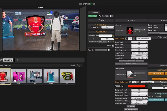Collapse the Background section triangle
This screenshot has height=111, width=167.
coord(116,69)
